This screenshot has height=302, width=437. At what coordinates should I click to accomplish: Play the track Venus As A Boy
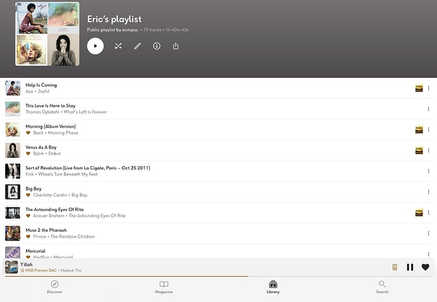pyautogui.click(x=41, y=147)
